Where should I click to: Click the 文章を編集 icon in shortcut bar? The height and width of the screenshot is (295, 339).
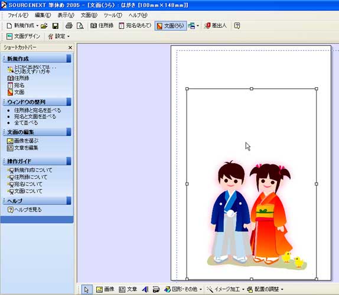(10, 148)
